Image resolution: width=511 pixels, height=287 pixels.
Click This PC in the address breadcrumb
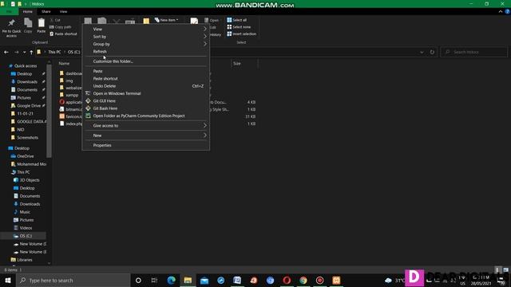[x=54, y=52]
